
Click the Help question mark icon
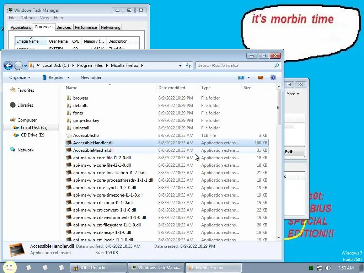point(273,77)
